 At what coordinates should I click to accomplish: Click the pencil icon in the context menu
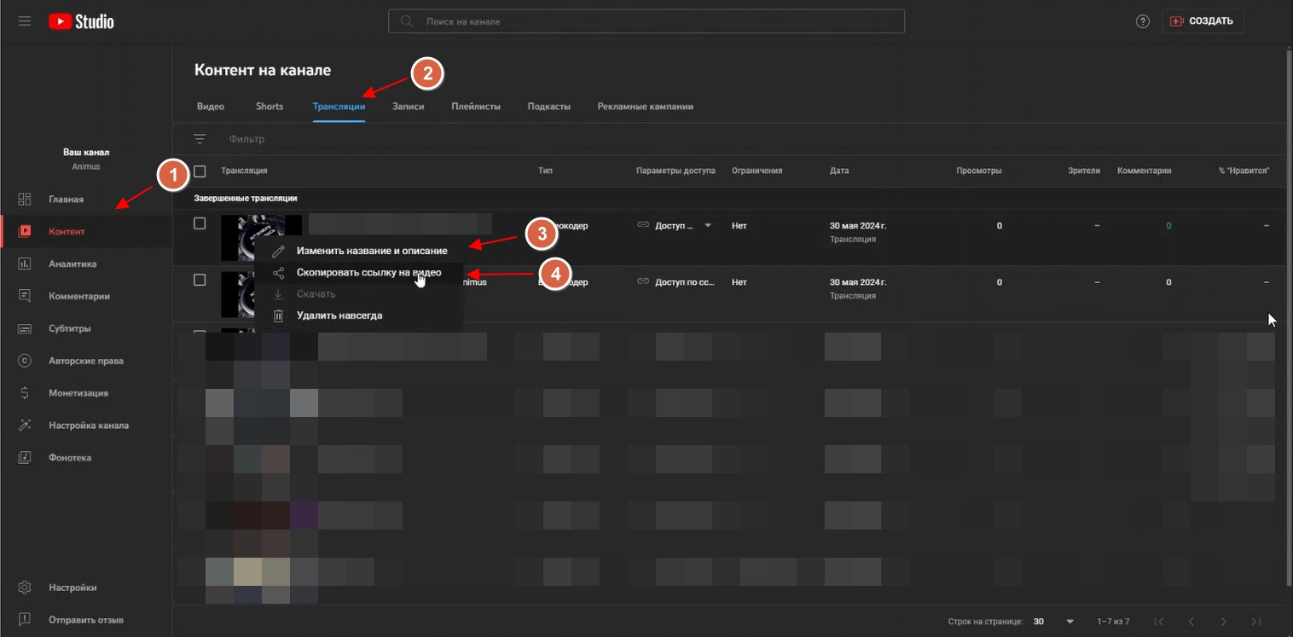point(278,251)
